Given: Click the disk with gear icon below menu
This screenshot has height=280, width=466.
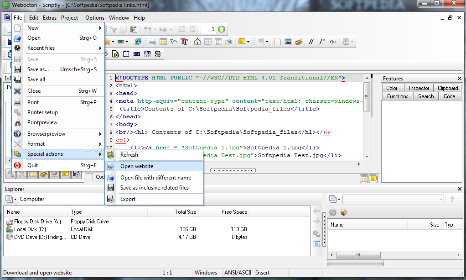Looking at the screenshot, I should [77, 174].
